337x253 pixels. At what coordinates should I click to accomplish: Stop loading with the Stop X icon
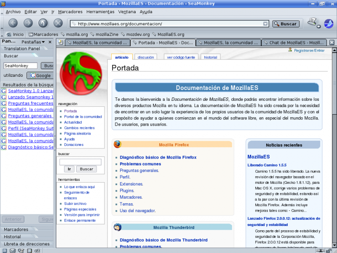pyautogui.click(x=58, y=23)
